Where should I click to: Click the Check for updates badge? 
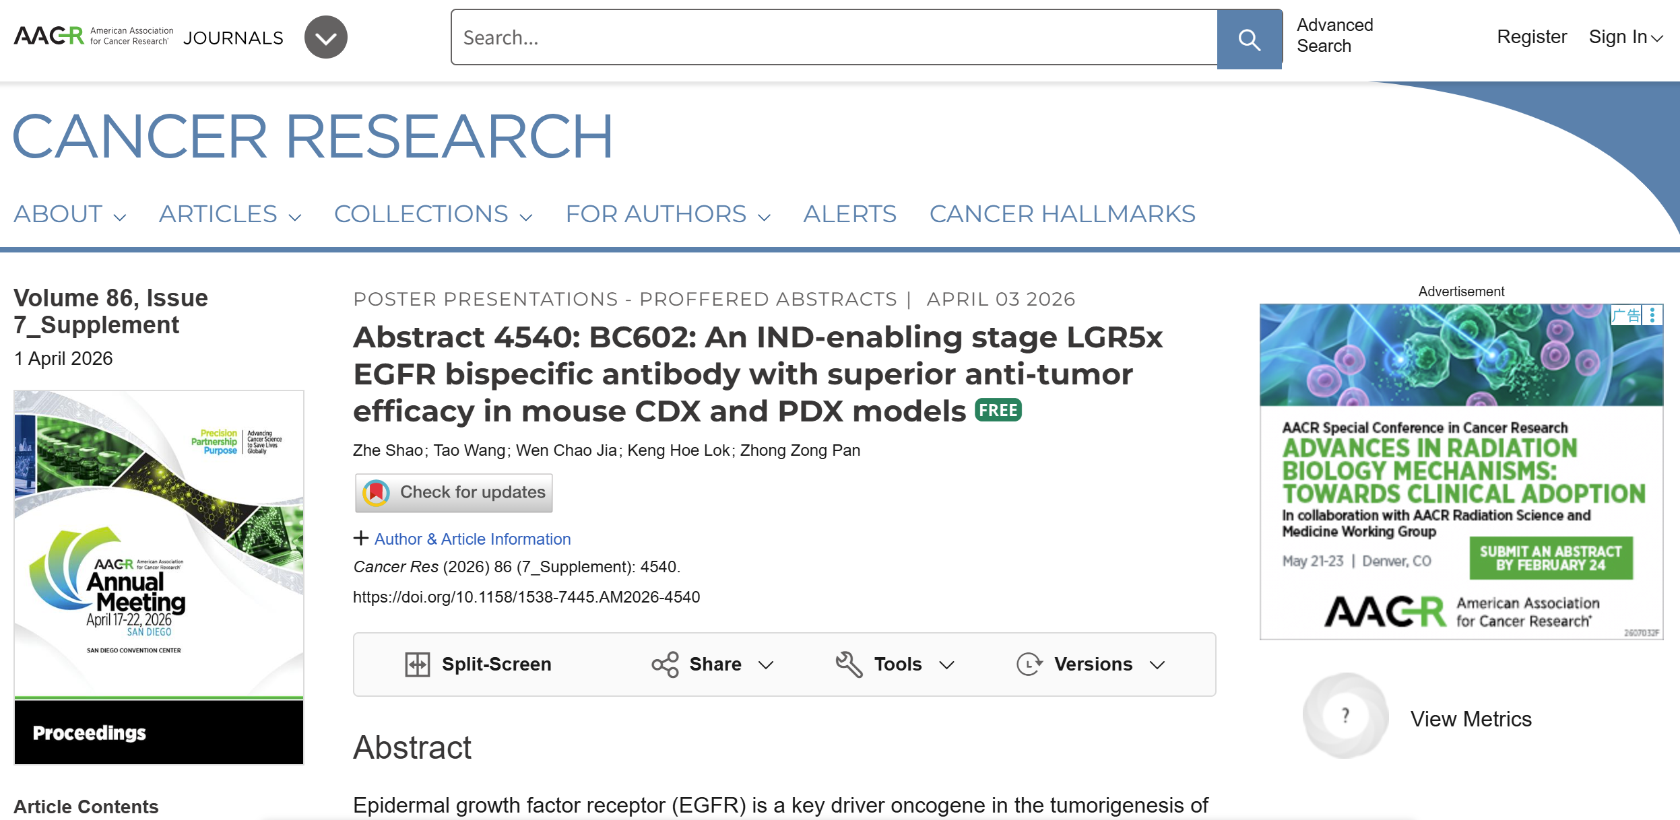(x=454, y=493)
